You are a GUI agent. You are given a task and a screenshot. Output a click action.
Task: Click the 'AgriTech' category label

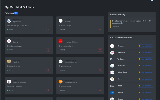pyautogui.click(x=16, y=62)
